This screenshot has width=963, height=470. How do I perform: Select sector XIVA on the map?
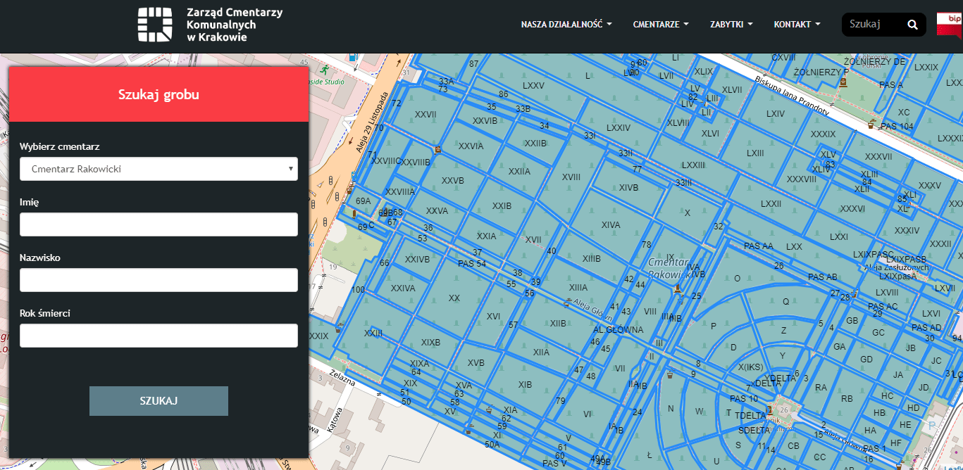click(x=611, y=225)
